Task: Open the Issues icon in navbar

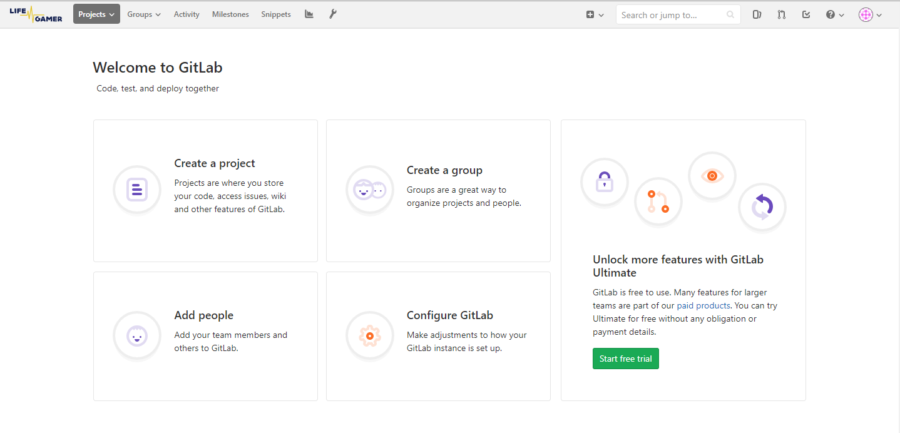Action: pos(757,14)
